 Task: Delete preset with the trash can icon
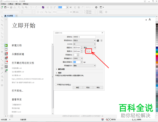point(101,41)
